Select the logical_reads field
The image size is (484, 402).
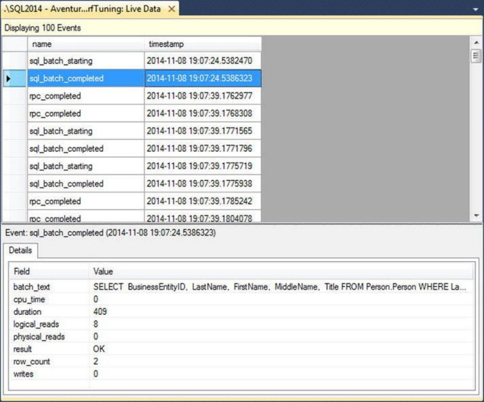[x=36, y=324]
